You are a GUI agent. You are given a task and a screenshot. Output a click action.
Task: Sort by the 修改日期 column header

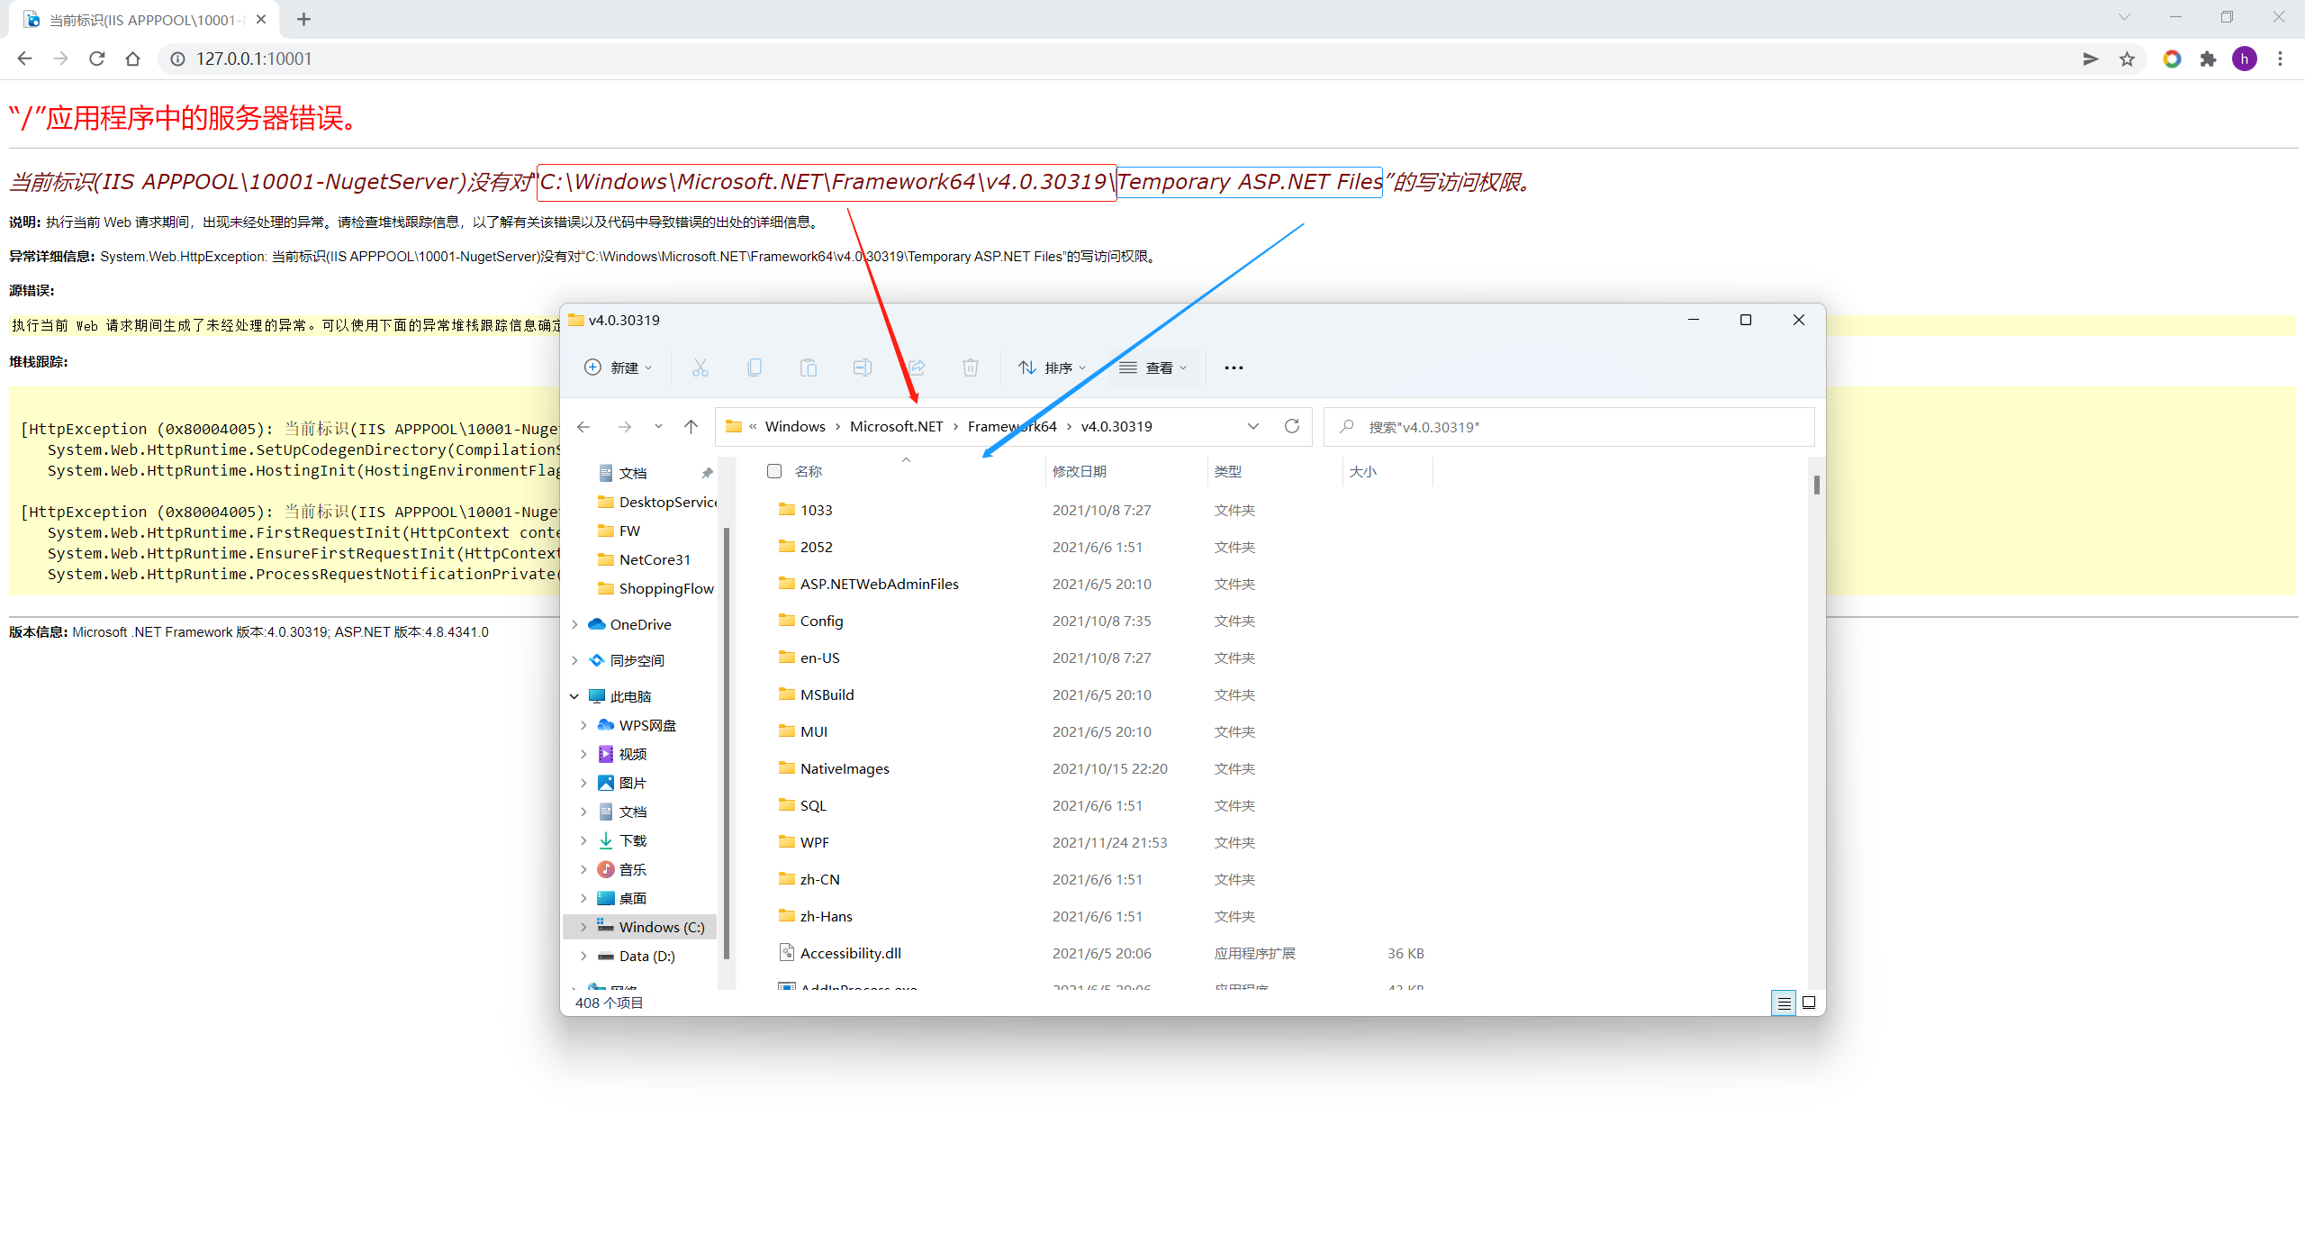click(x=1080, y=471)
